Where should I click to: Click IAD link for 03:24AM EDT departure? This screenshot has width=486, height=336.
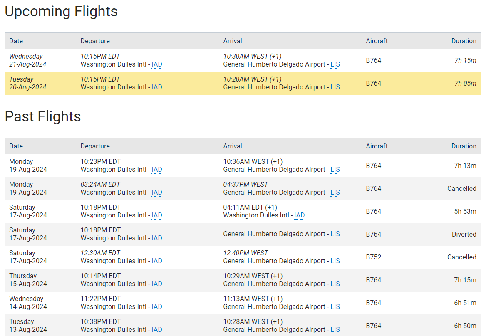coord(157,193)
